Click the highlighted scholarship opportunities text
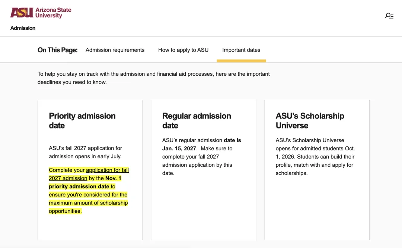Viewport: 402px width, 248px height. [x=89, y=190]
